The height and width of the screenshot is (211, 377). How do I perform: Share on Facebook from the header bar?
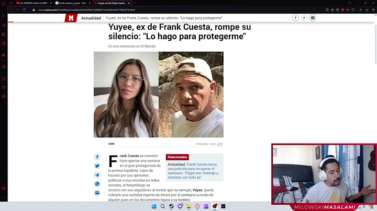(295, 18)
